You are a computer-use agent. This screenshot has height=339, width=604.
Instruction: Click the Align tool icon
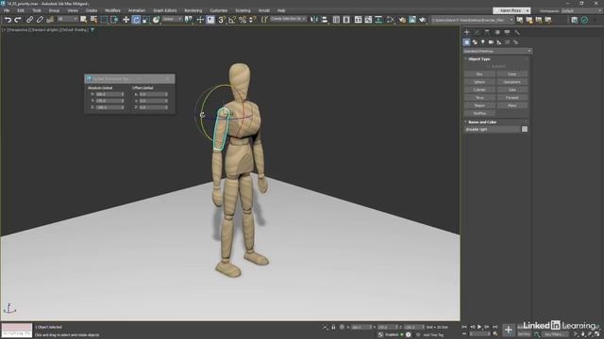click(x=325, y=20)
